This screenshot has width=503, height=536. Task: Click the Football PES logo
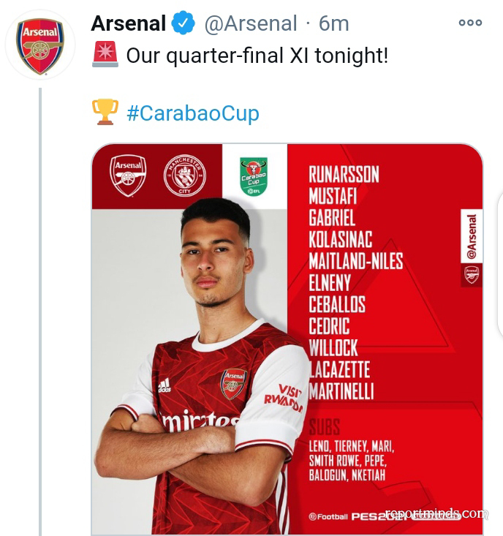tap(344, 516)
